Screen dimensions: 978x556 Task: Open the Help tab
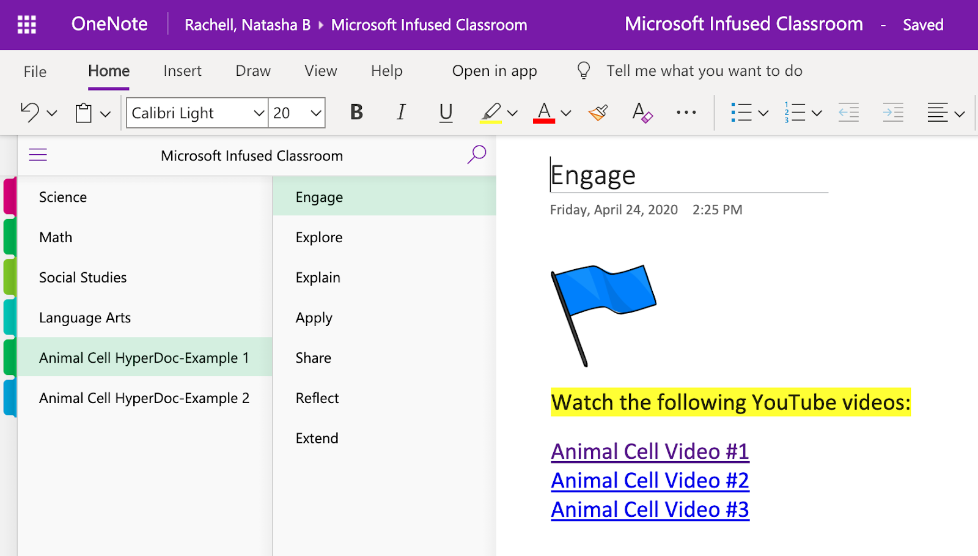tap(387, 72)
